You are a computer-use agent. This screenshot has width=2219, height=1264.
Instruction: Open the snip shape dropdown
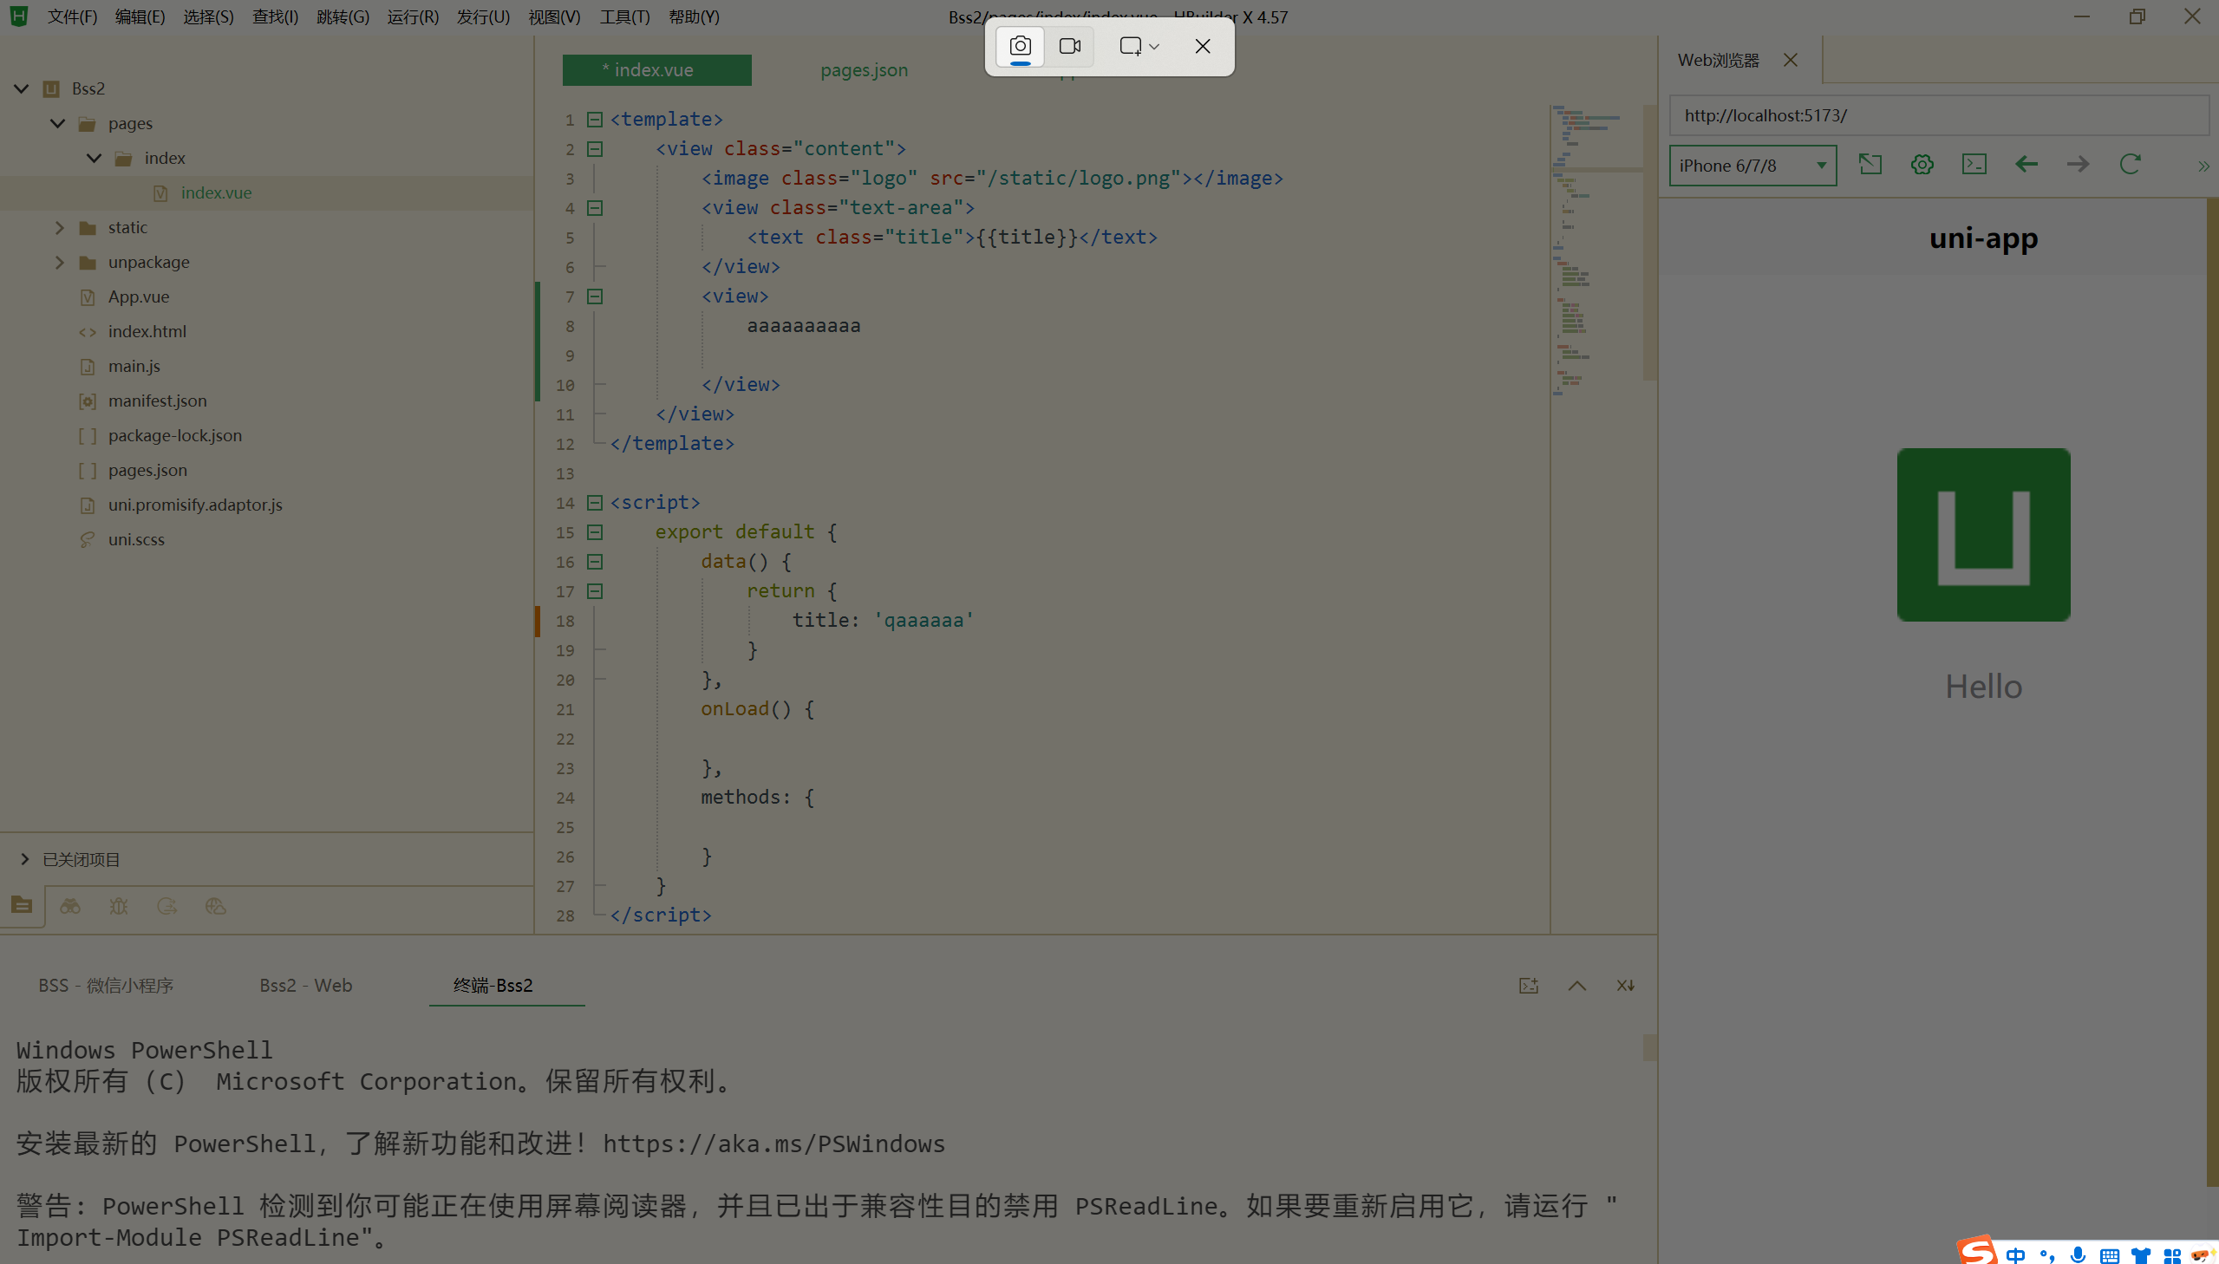click(1139, 46)
